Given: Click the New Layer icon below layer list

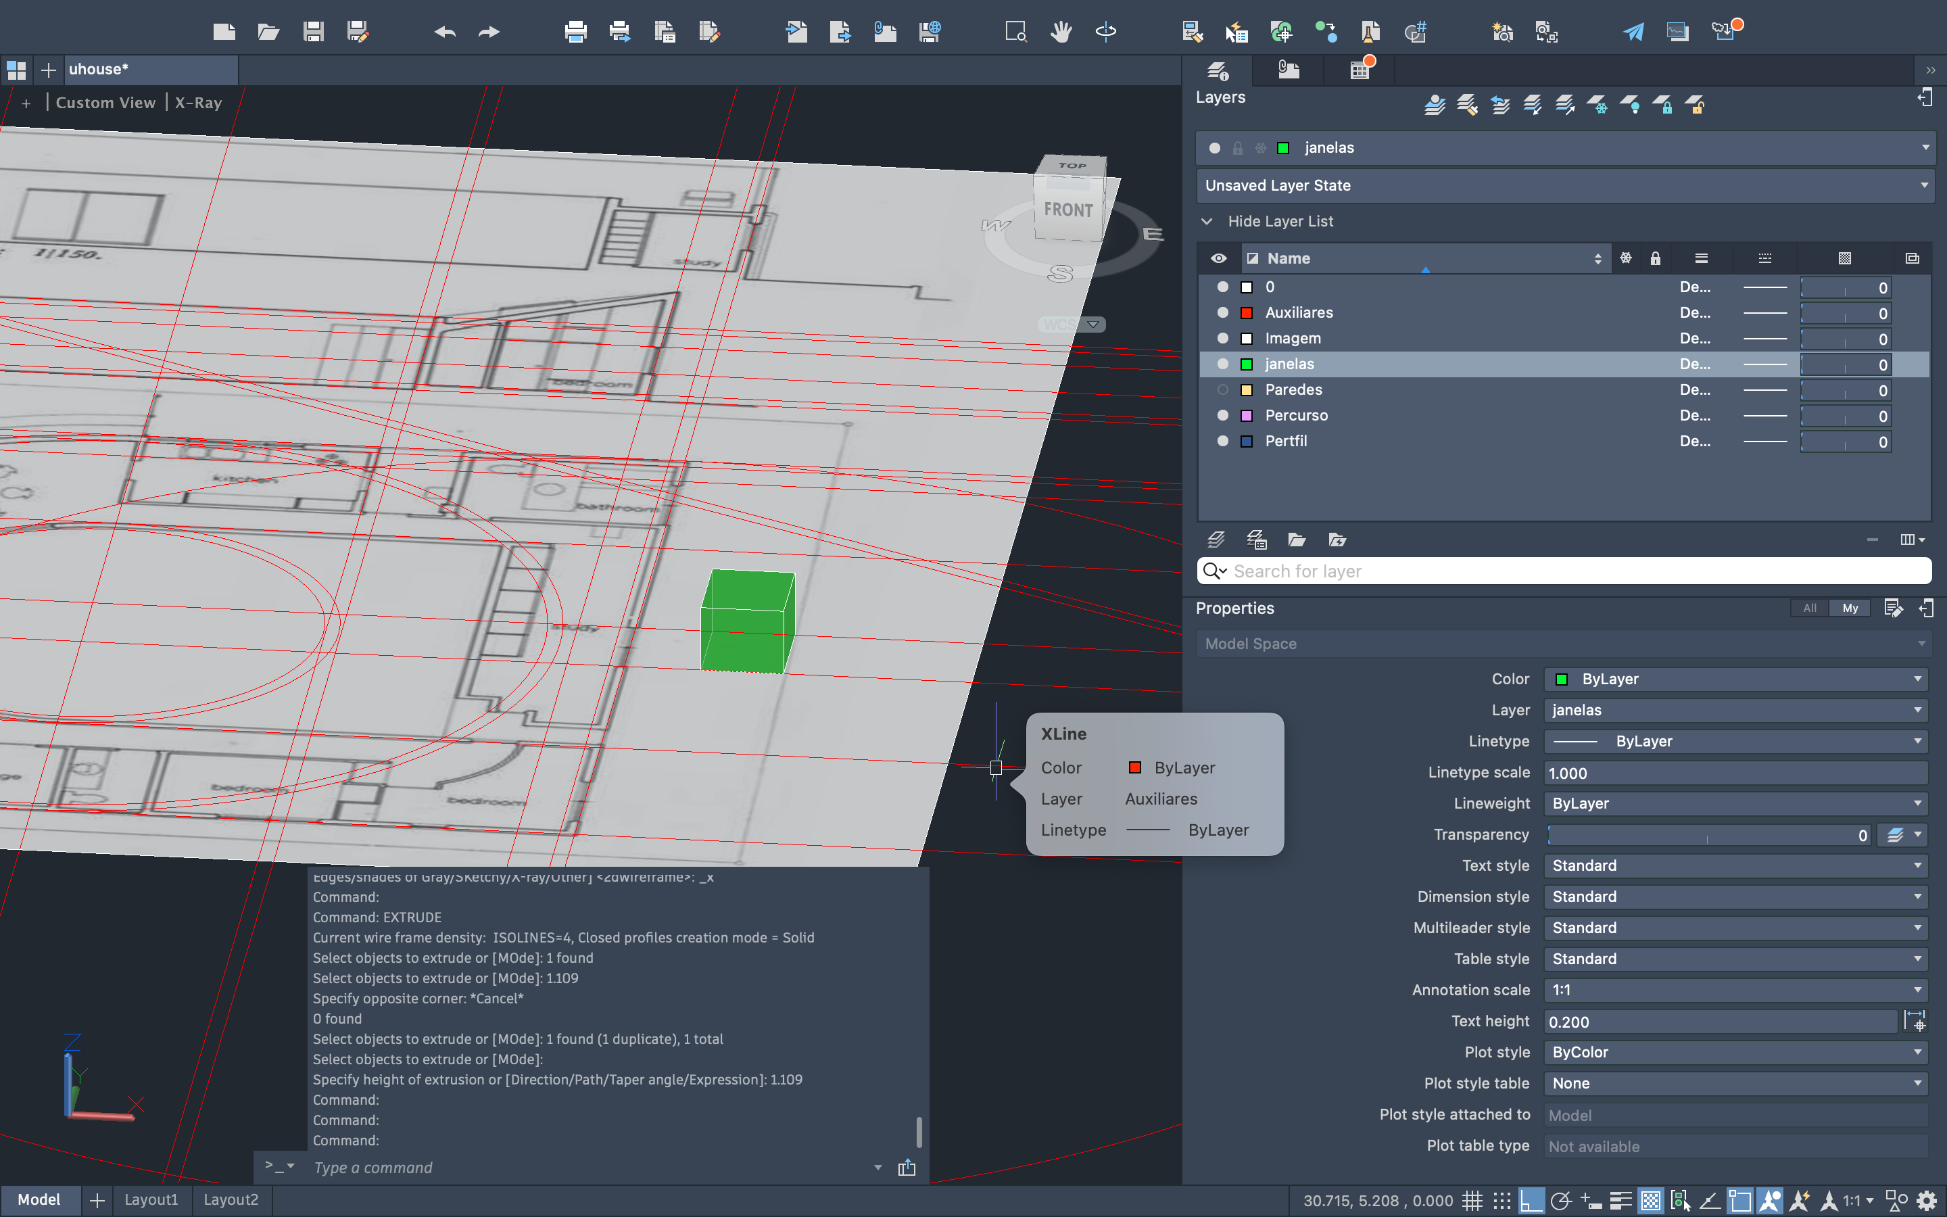Looking at the screenshot, I should [x=1216, y=540].
